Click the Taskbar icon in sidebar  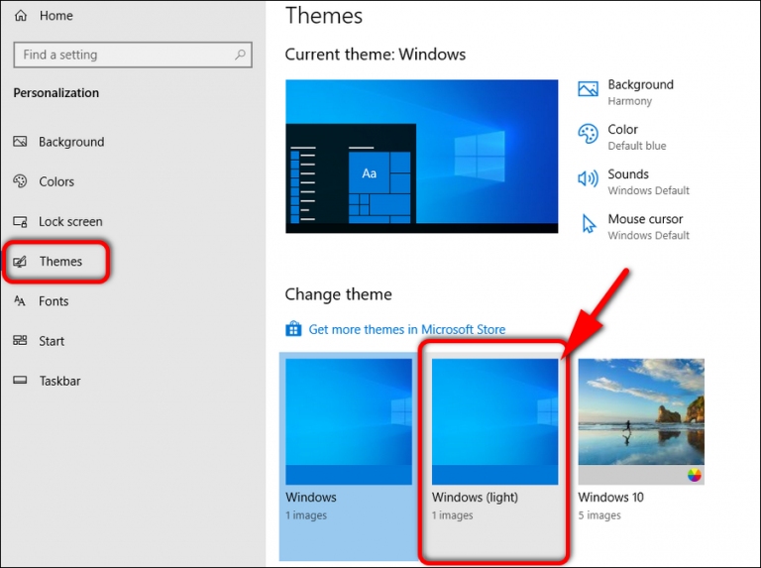[x=20, y=380]
